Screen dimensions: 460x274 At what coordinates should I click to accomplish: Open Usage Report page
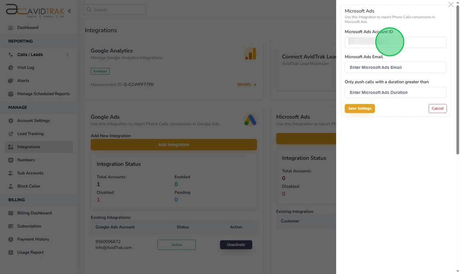point(30,252)
